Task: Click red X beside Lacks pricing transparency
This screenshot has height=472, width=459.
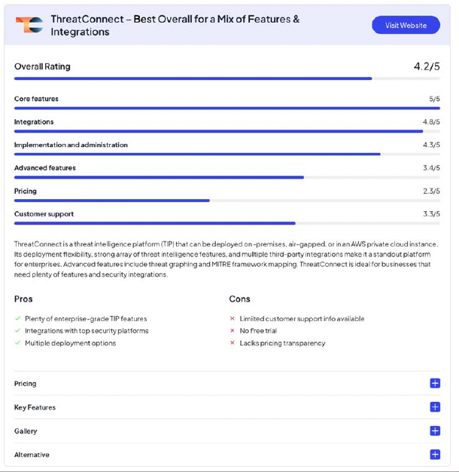Action: tap(233, 343)
